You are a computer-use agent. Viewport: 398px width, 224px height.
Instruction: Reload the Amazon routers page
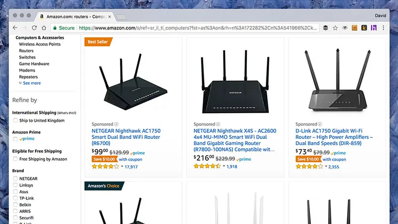(x=34, y=28)
